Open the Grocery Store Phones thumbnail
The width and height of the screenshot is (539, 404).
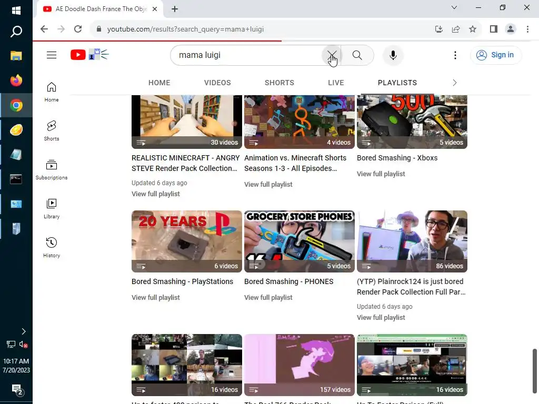coord(299,241)
